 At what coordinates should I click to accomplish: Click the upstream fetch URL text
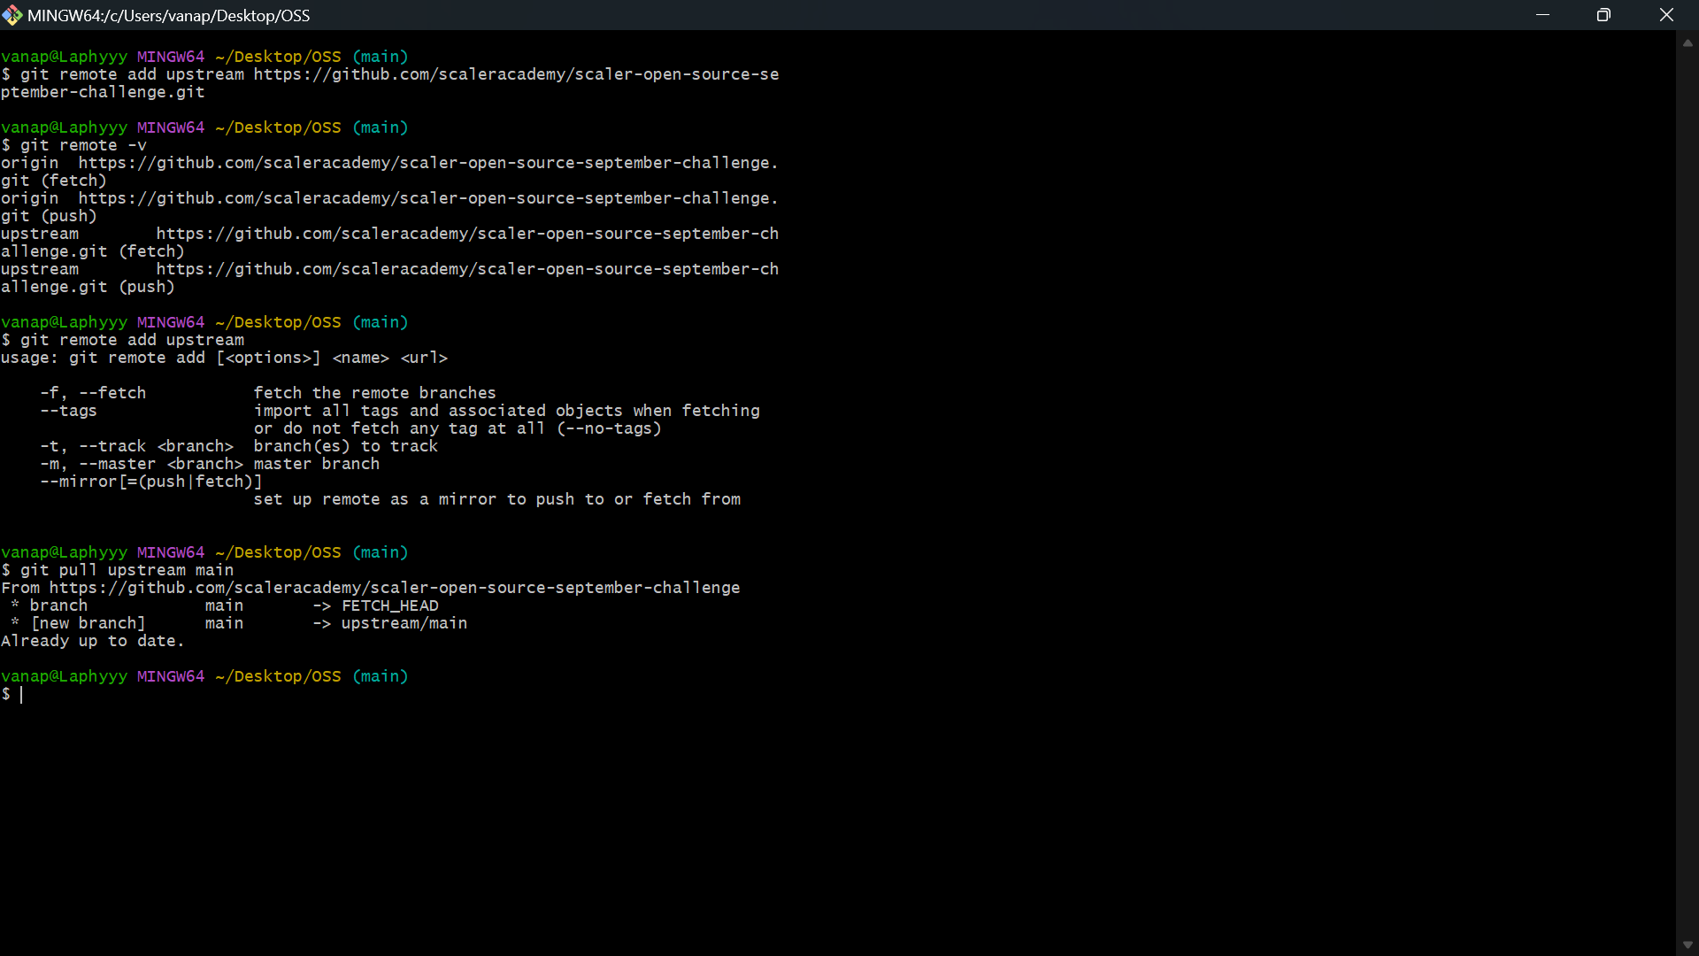click(467, 234)
